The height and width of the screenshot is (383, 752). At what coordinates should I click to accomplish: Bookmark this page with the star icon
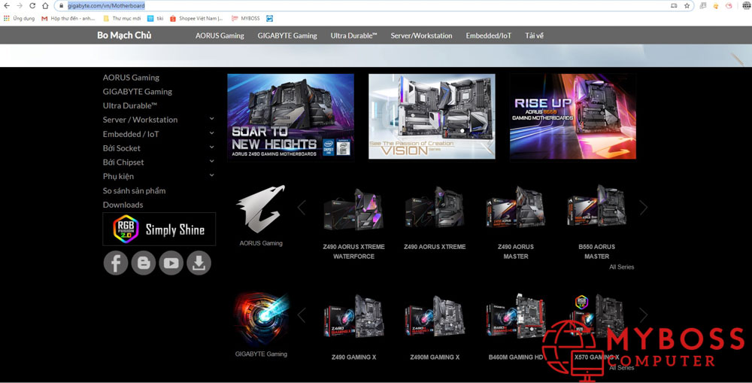coord(687,6)
